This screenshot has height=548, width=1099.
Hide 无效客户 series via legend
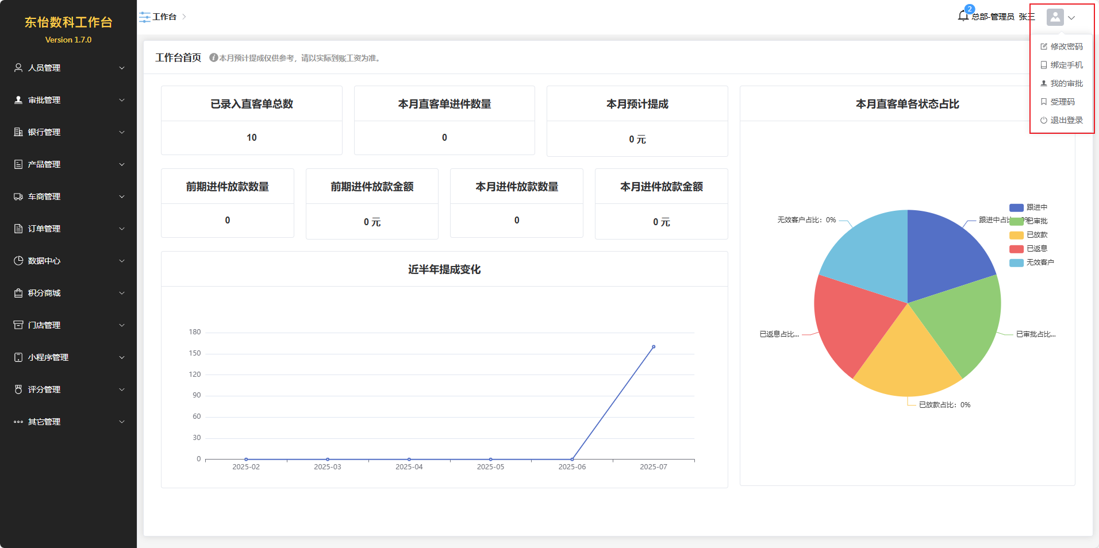[1031, 263]
